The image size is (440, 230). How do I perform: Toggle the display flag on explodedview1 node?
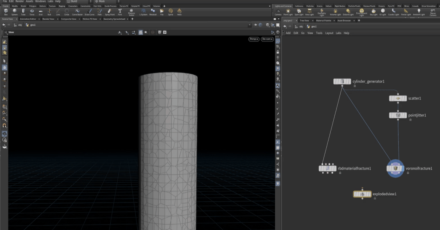369,194
